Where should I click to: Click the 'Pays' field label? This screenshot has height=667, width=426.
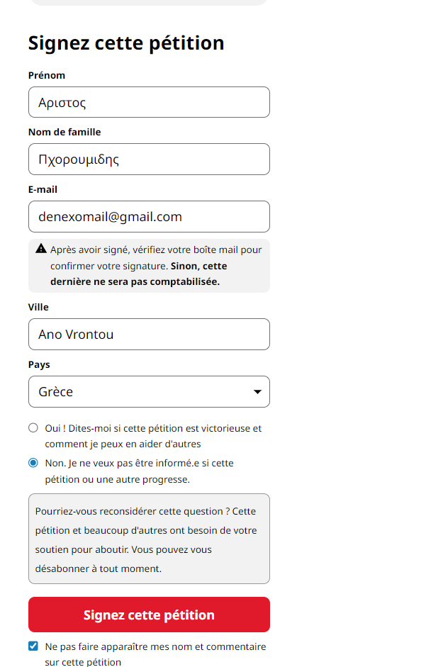coord(39,364)
